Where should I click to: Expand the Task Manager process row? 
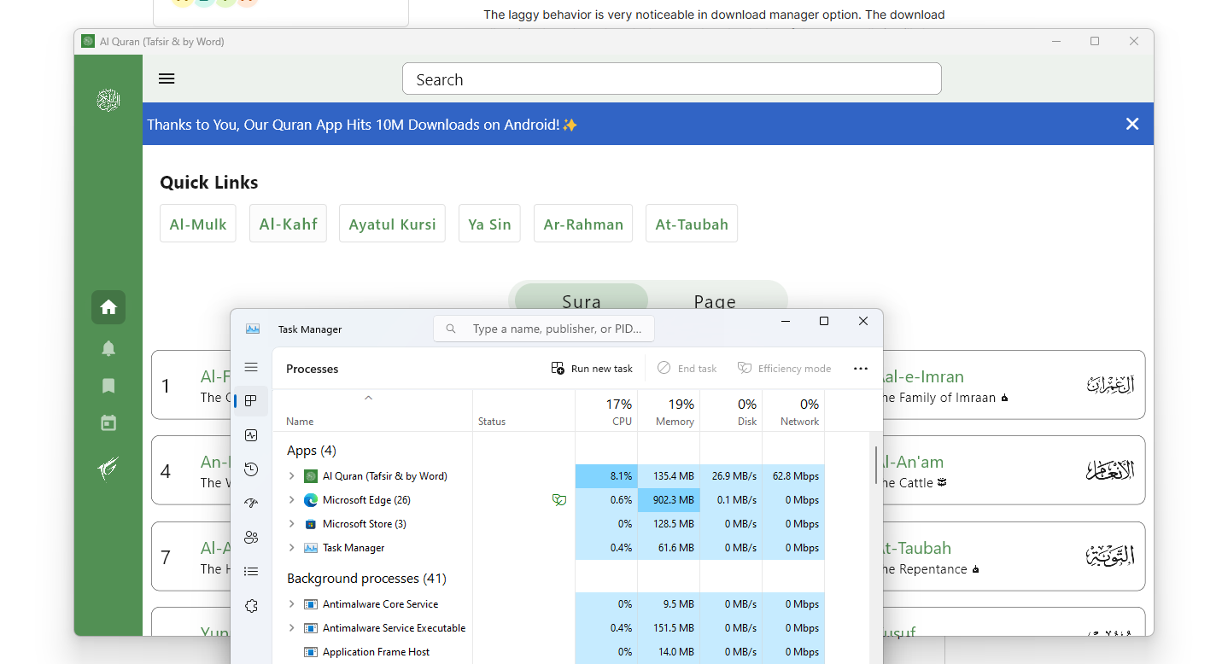click(291, 548)
